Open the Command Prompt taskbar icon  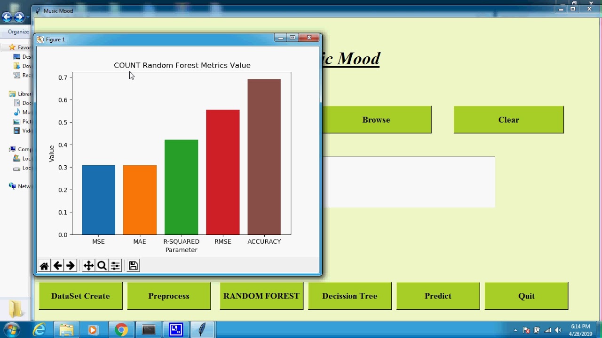coord(149,330)
